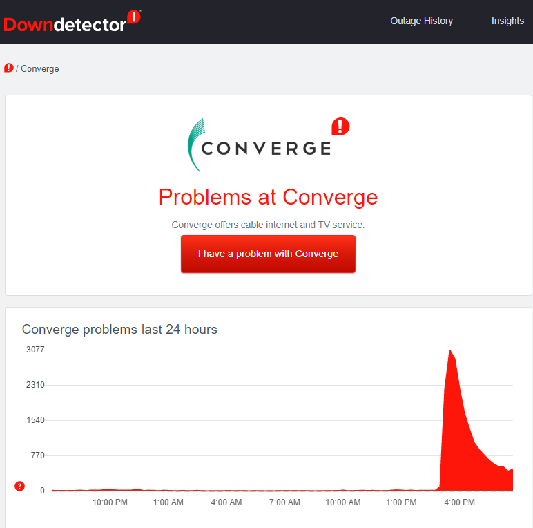
Task: Click the 1:00 AM x-axis label
Action: [x=168, y=502]
